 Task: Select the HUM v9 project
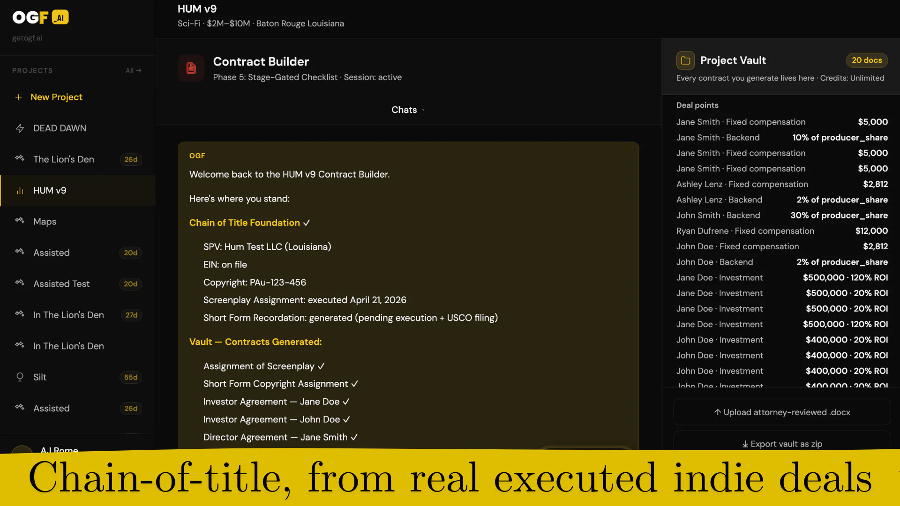[77, 191]
